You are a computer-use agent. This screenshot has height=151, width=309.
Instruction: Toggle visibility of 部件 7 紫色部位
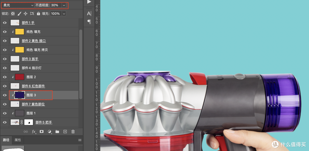(5, 104)
